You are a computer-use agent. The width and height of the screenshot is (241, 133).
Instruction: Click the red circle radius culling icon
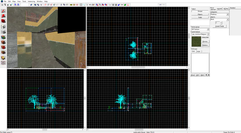coord(77,5)
